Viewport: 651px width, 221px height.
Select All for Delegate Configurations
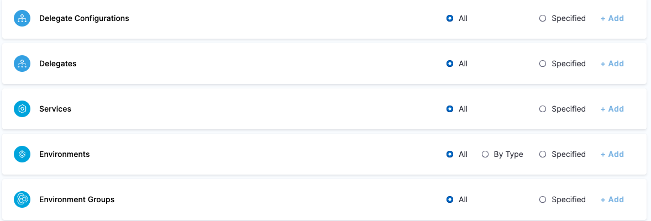(x=450, y=18)
